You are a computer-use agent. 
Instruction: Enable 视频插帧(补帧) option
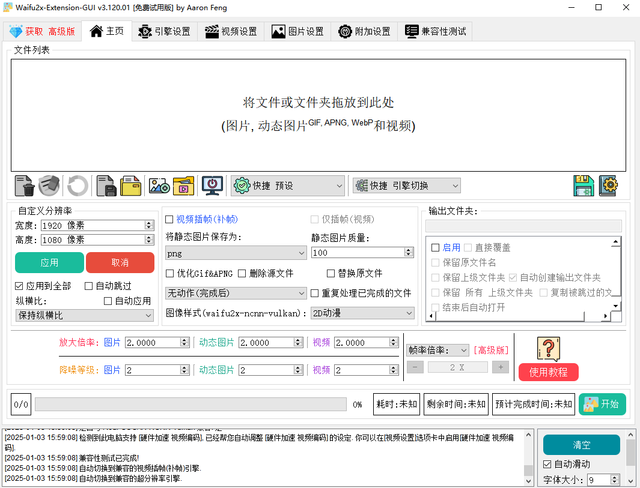[169, 219]
